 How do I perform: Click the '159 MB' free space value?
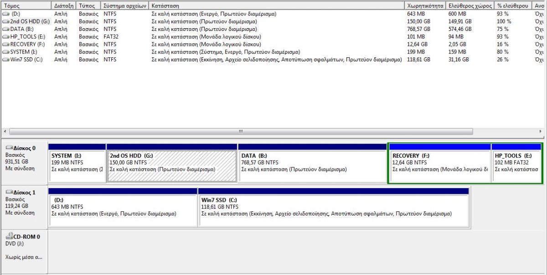click(458, 52)
